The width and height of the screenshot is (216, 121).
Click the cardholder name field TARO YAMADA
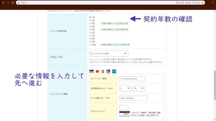133,98
